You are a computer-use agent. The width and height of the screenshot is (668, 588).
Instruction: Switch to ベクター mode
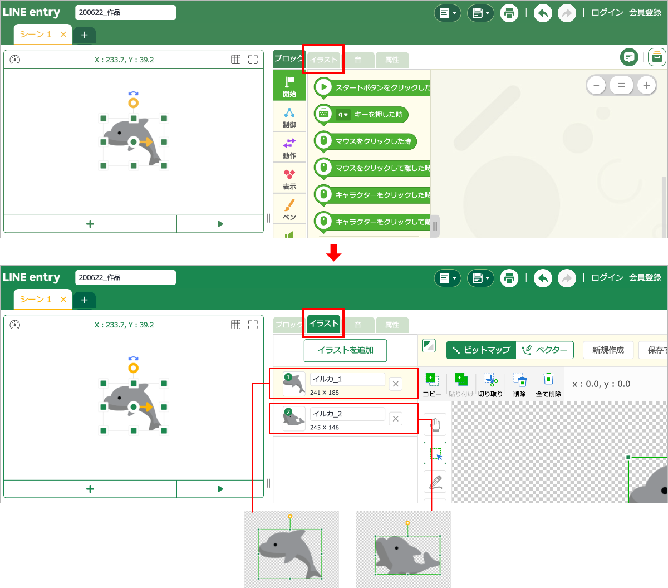545,350
